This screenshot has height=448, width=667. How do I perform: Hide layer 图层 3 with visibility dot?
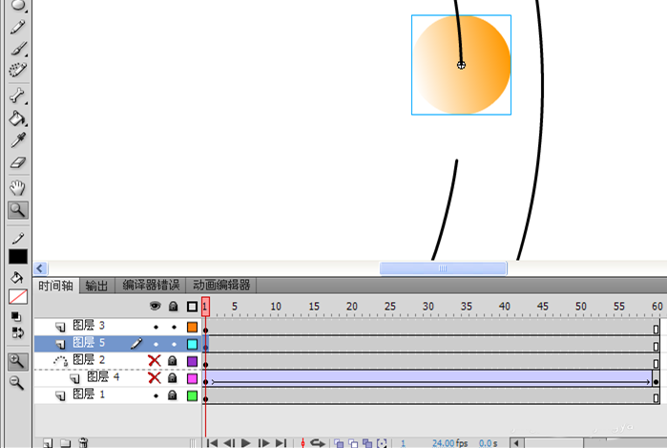(156, 327)
